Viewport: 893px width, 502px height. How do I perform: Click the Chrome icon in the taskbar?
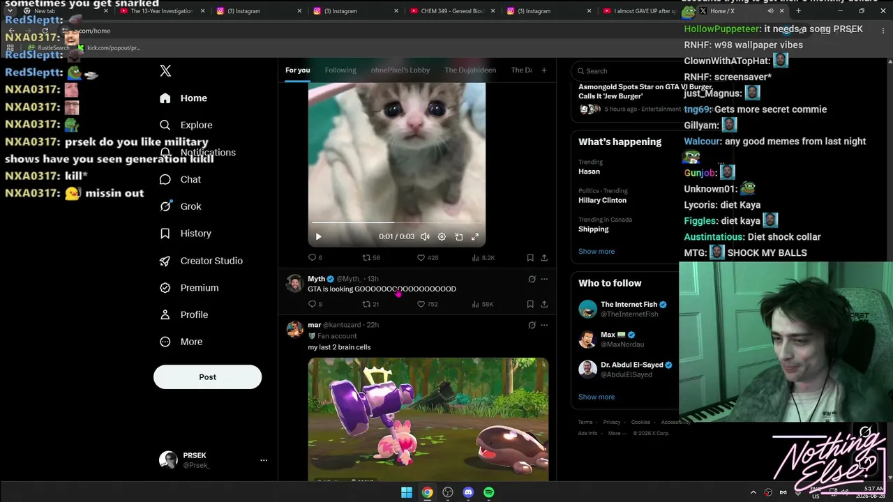pyautogui.click(x=427, y=492)
